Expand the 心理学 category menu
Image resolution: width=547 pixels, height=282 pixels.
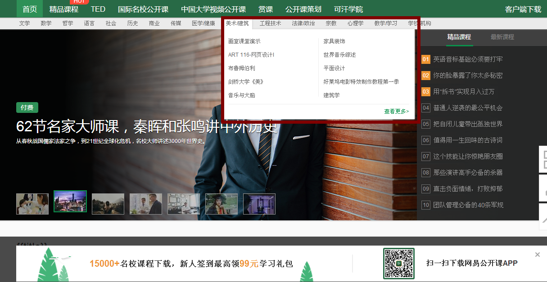(x=355, y=23)
